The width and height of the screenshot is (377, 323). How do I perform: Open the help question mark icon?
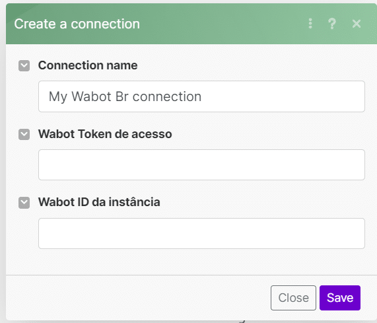click(332, 24)
